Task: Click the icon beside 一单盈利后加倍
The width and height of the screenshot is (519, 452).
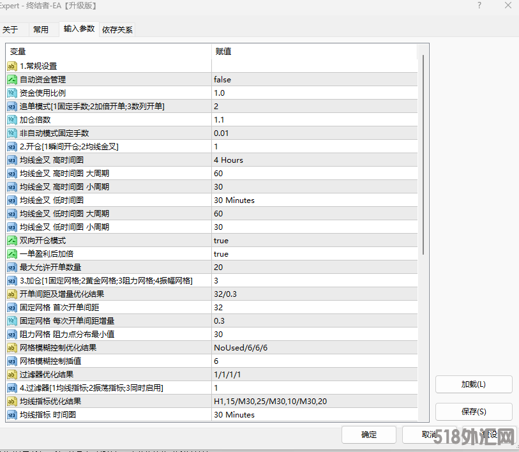Action: (12, 254)
